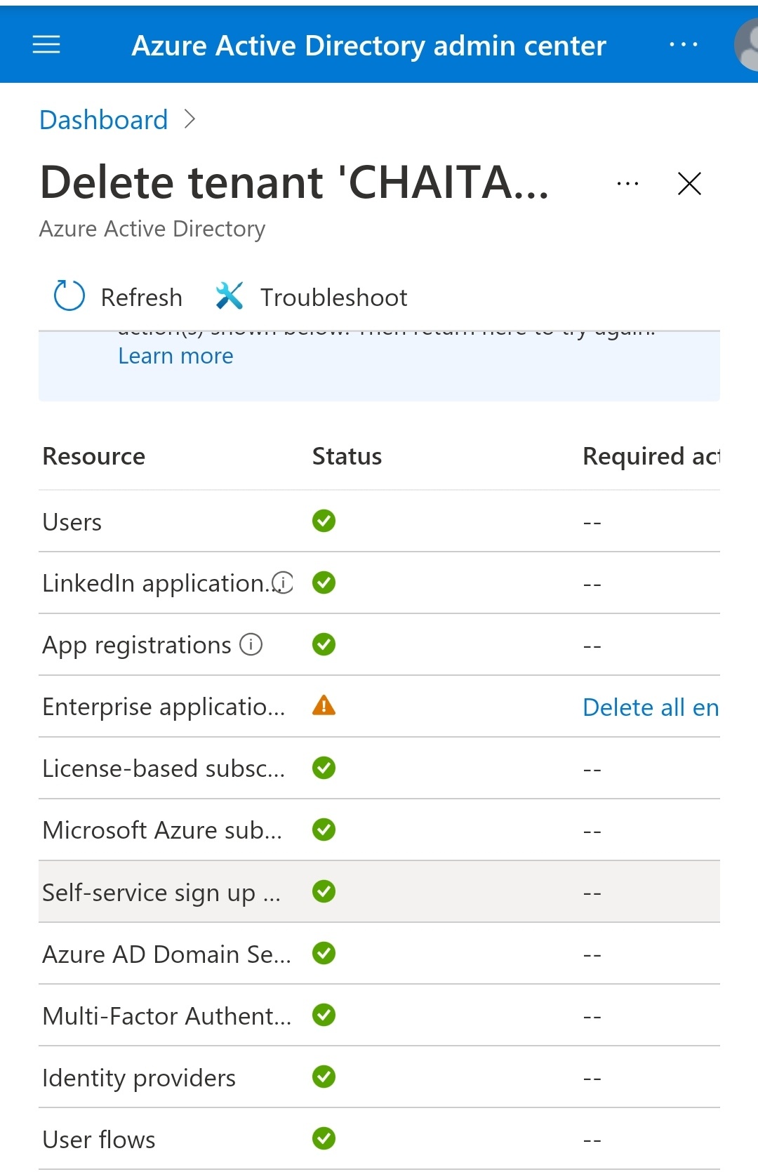This screenshot has height=1172, width=758.
Task: Open the Delete all enterprise applications link
Action: point(651,707)
